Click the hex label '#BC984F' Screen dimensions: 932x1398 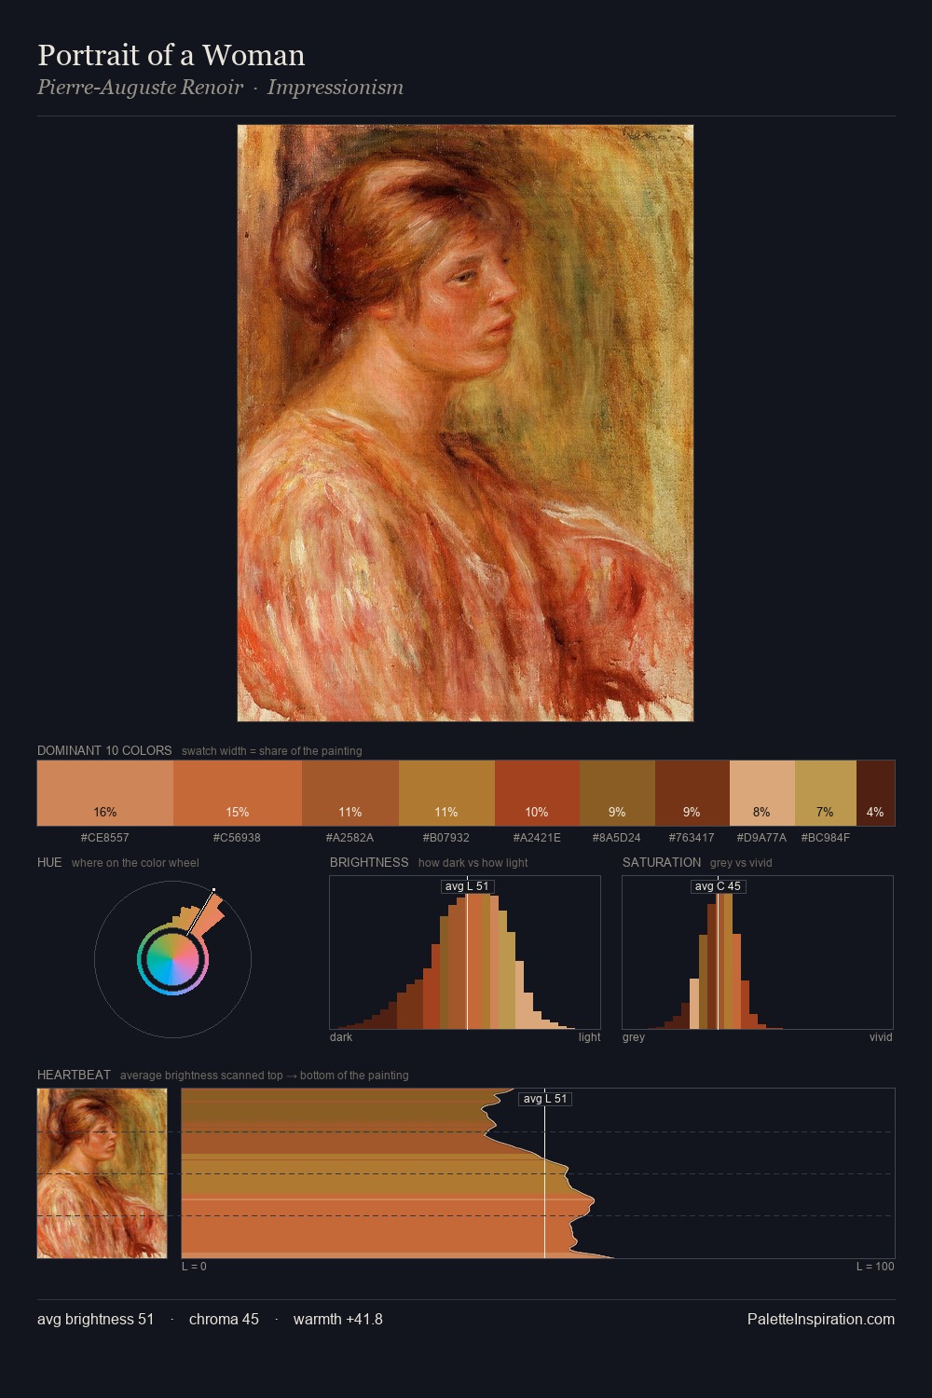point(826,838)
